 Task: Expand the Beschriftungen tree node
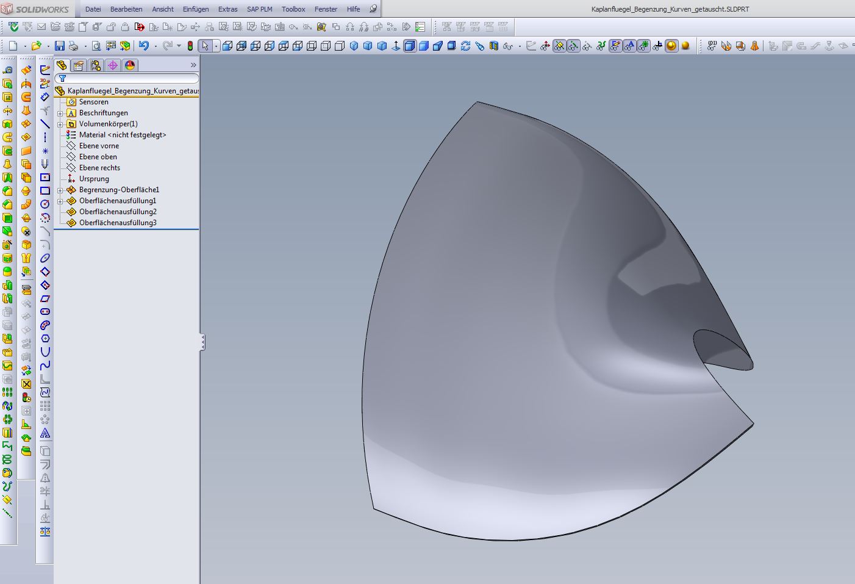(60, 114)
